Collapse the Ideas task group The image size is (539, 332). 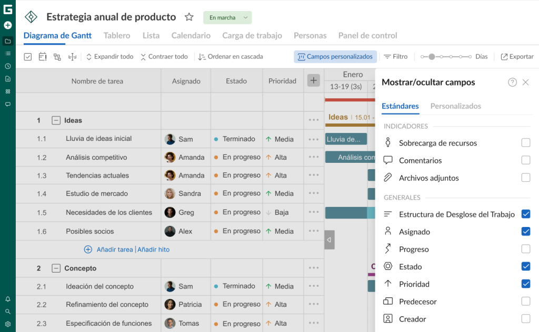tap(56, 120)
